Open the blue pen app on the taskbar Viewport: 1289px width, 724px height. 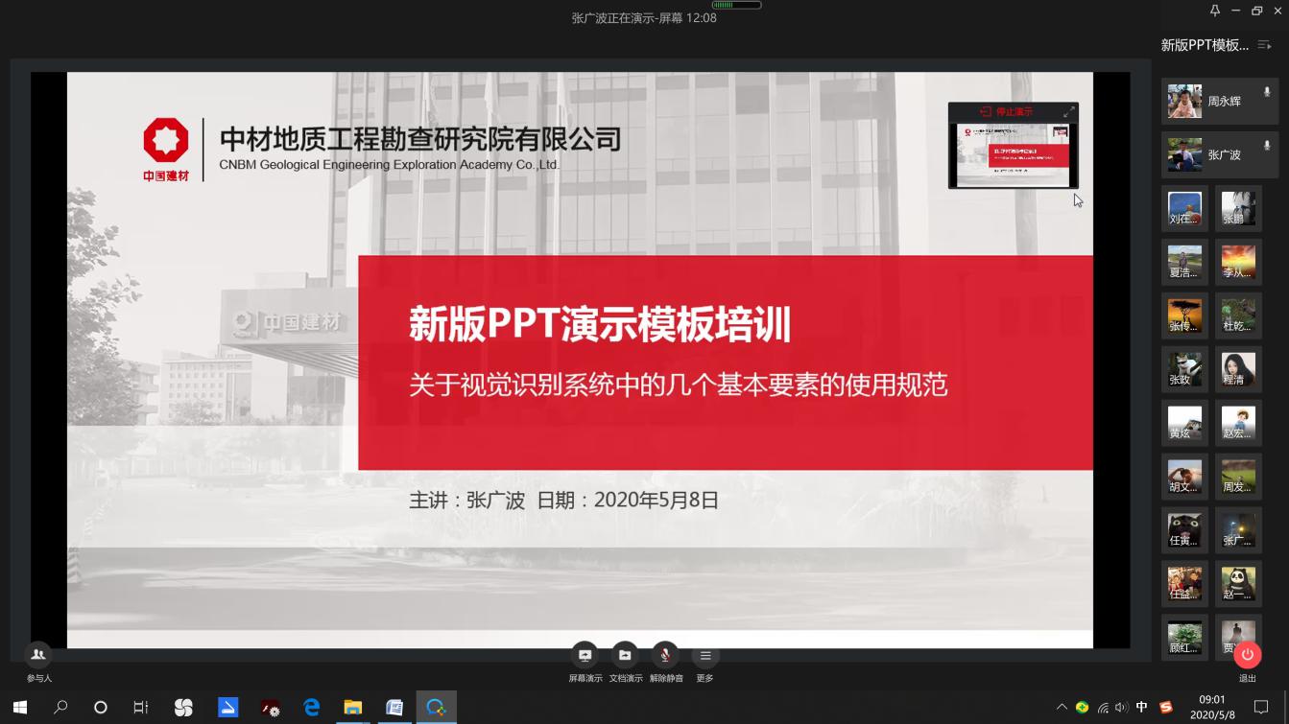227,708
